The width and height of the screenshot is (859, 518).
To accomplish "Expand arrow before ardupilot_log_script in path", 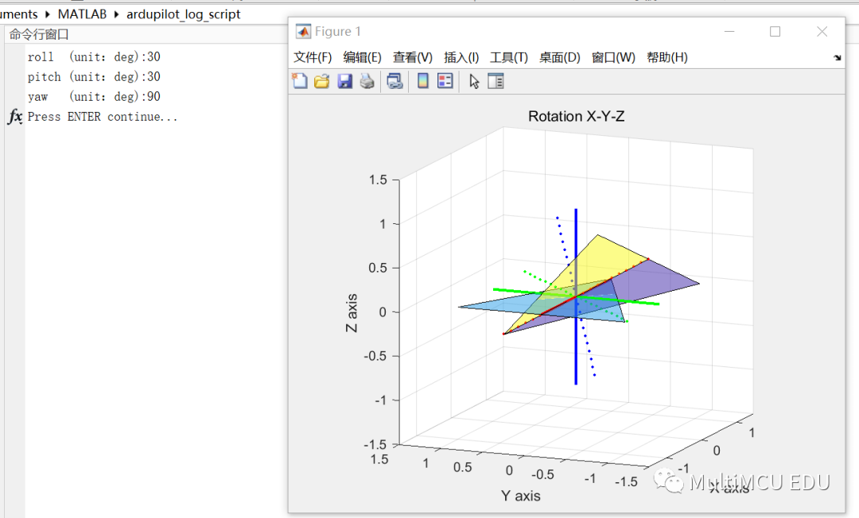I will [116, 14].
